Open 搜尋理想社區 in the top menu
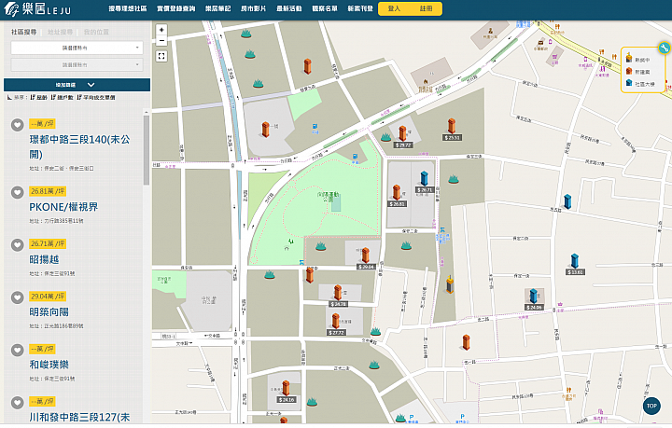Viewport: 672px width, 428px height. click(x=128, y=8)
